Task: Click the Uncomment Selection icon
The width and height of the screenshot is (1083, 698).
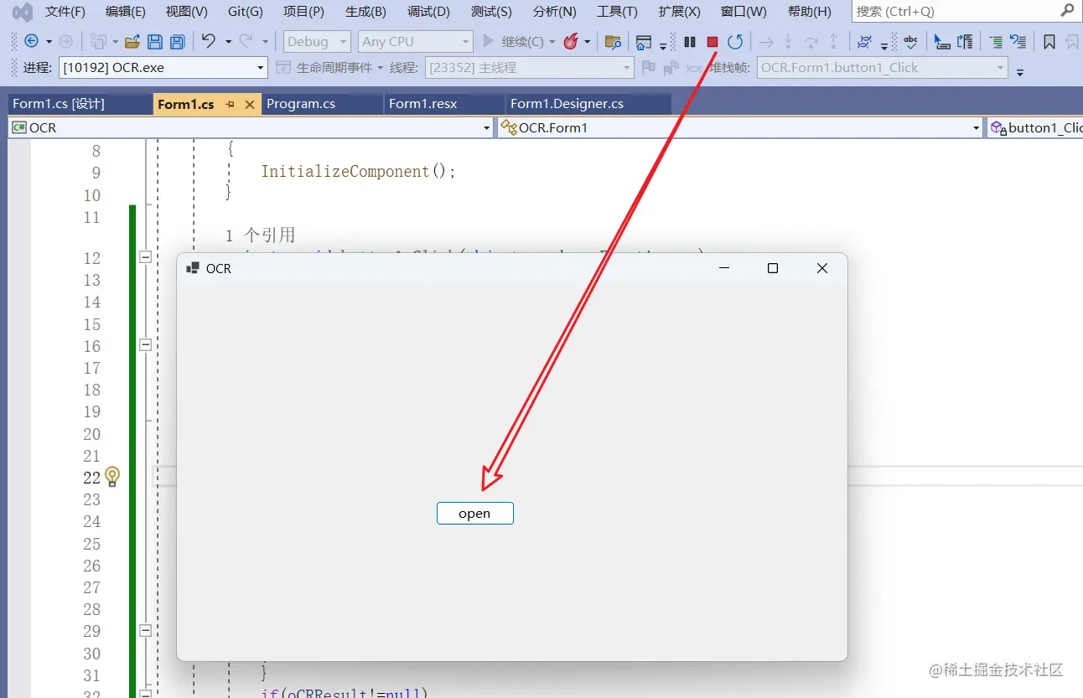Action: pos(1018,41)
